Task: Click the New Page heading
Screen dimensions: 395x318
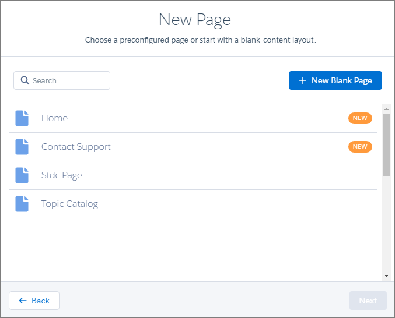Action: click(195, 20)
